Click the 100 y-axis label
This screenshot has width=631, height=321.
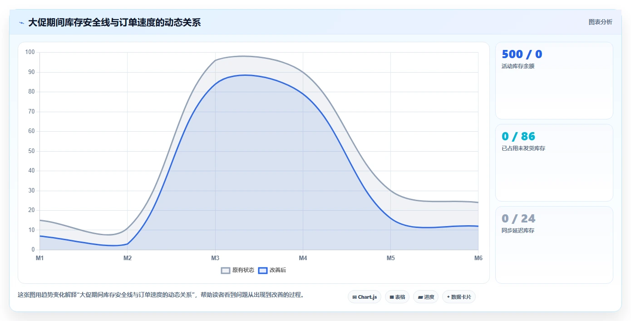30,52
